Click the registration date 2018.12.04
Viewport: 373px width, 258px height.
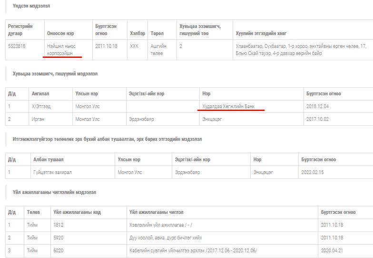(317, 107)
